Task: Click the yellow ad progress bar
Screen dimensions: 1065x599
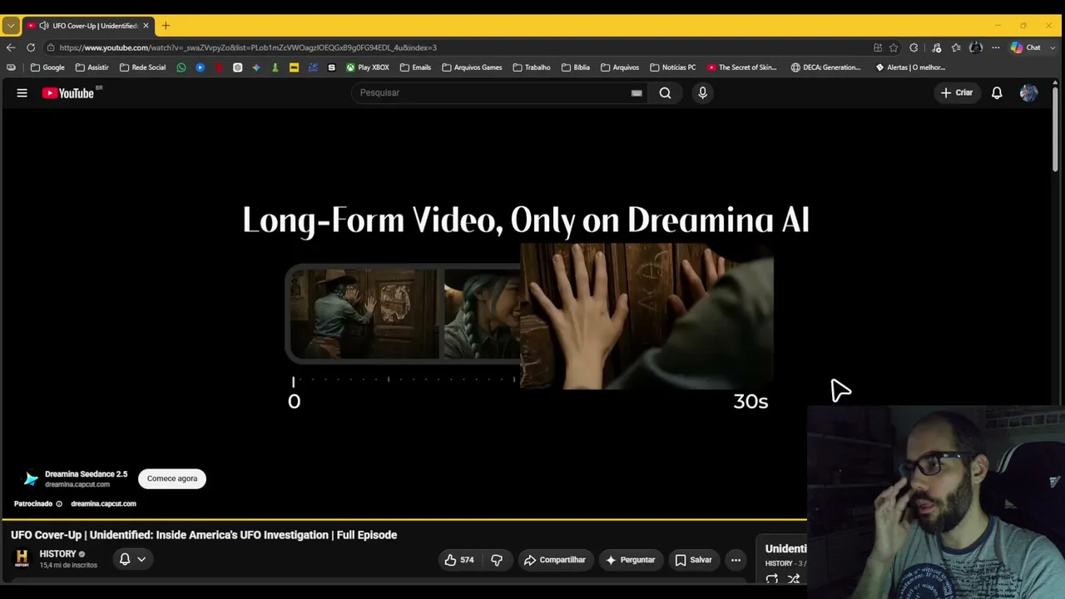Action: pyautogui.click(x=404, y=520)
